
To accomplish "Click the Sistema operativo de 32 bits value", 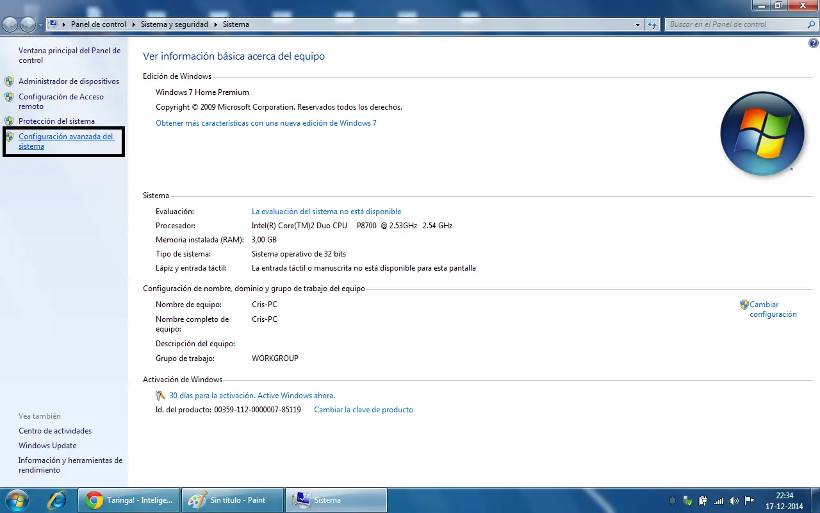I will tap(299, 254).
